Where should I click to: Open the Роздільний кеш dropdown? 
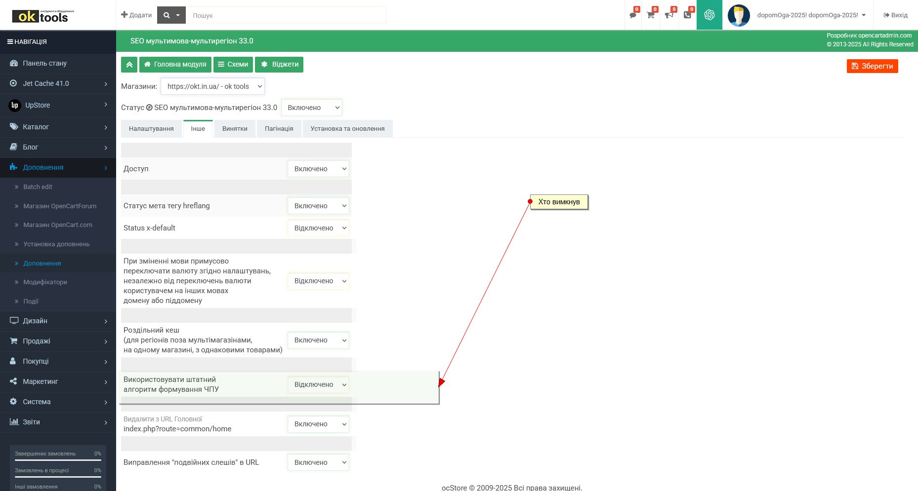(318, 340)
